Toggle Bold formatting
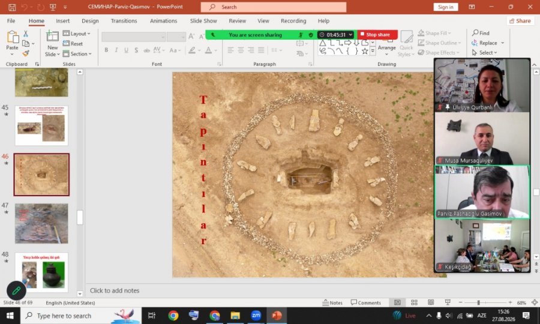The width and height of the screenshot is (540, 324). (x=106, y=50)
